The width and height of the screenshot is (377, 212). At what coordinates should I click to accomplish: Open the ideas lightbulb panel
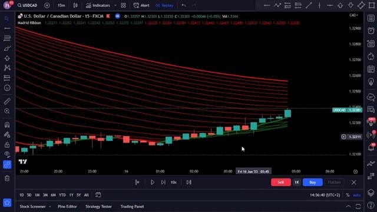point(371,82)
